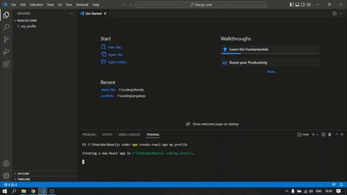Open Windows taskbar search

(14, 191)
